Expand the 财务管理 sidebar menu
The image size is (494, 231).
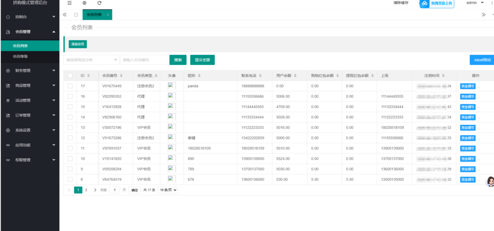click(x=29, y=71)
